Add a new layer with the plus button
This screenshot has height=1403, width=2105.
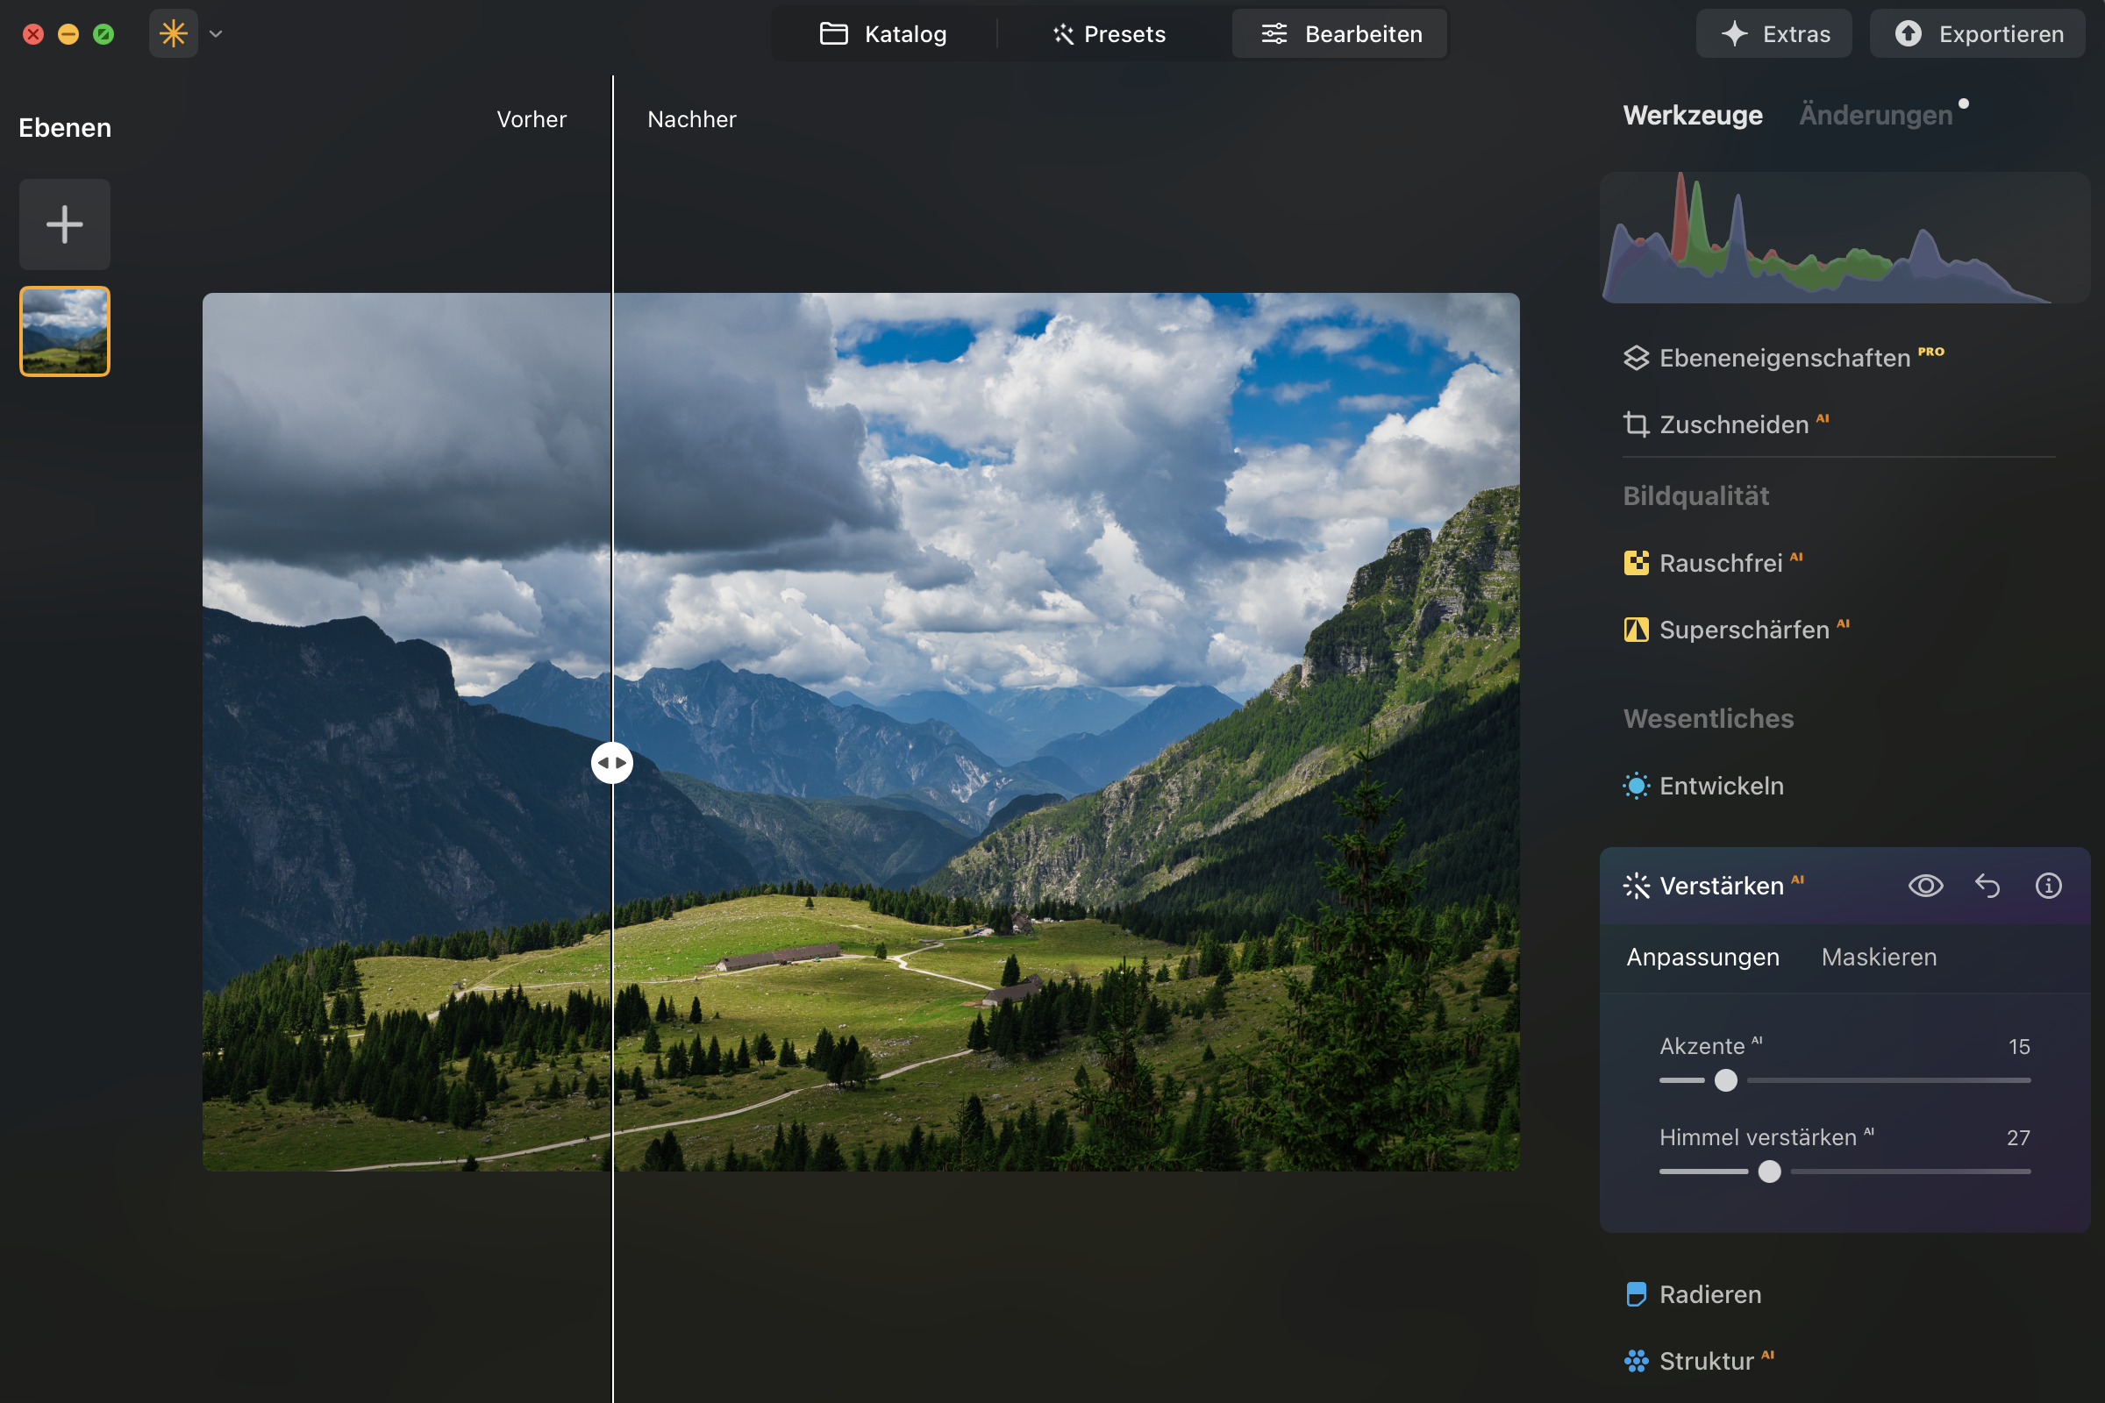(63, 224)
